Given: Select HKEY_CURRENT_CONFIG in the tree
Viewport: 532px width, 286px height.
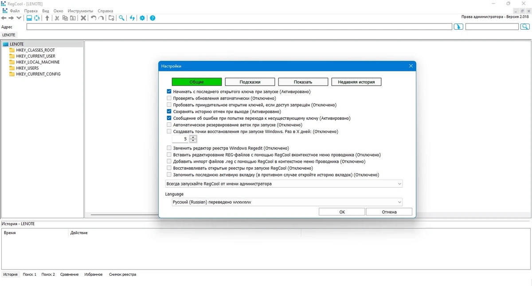Looking at the screenshot, I should tap(38, 74).
